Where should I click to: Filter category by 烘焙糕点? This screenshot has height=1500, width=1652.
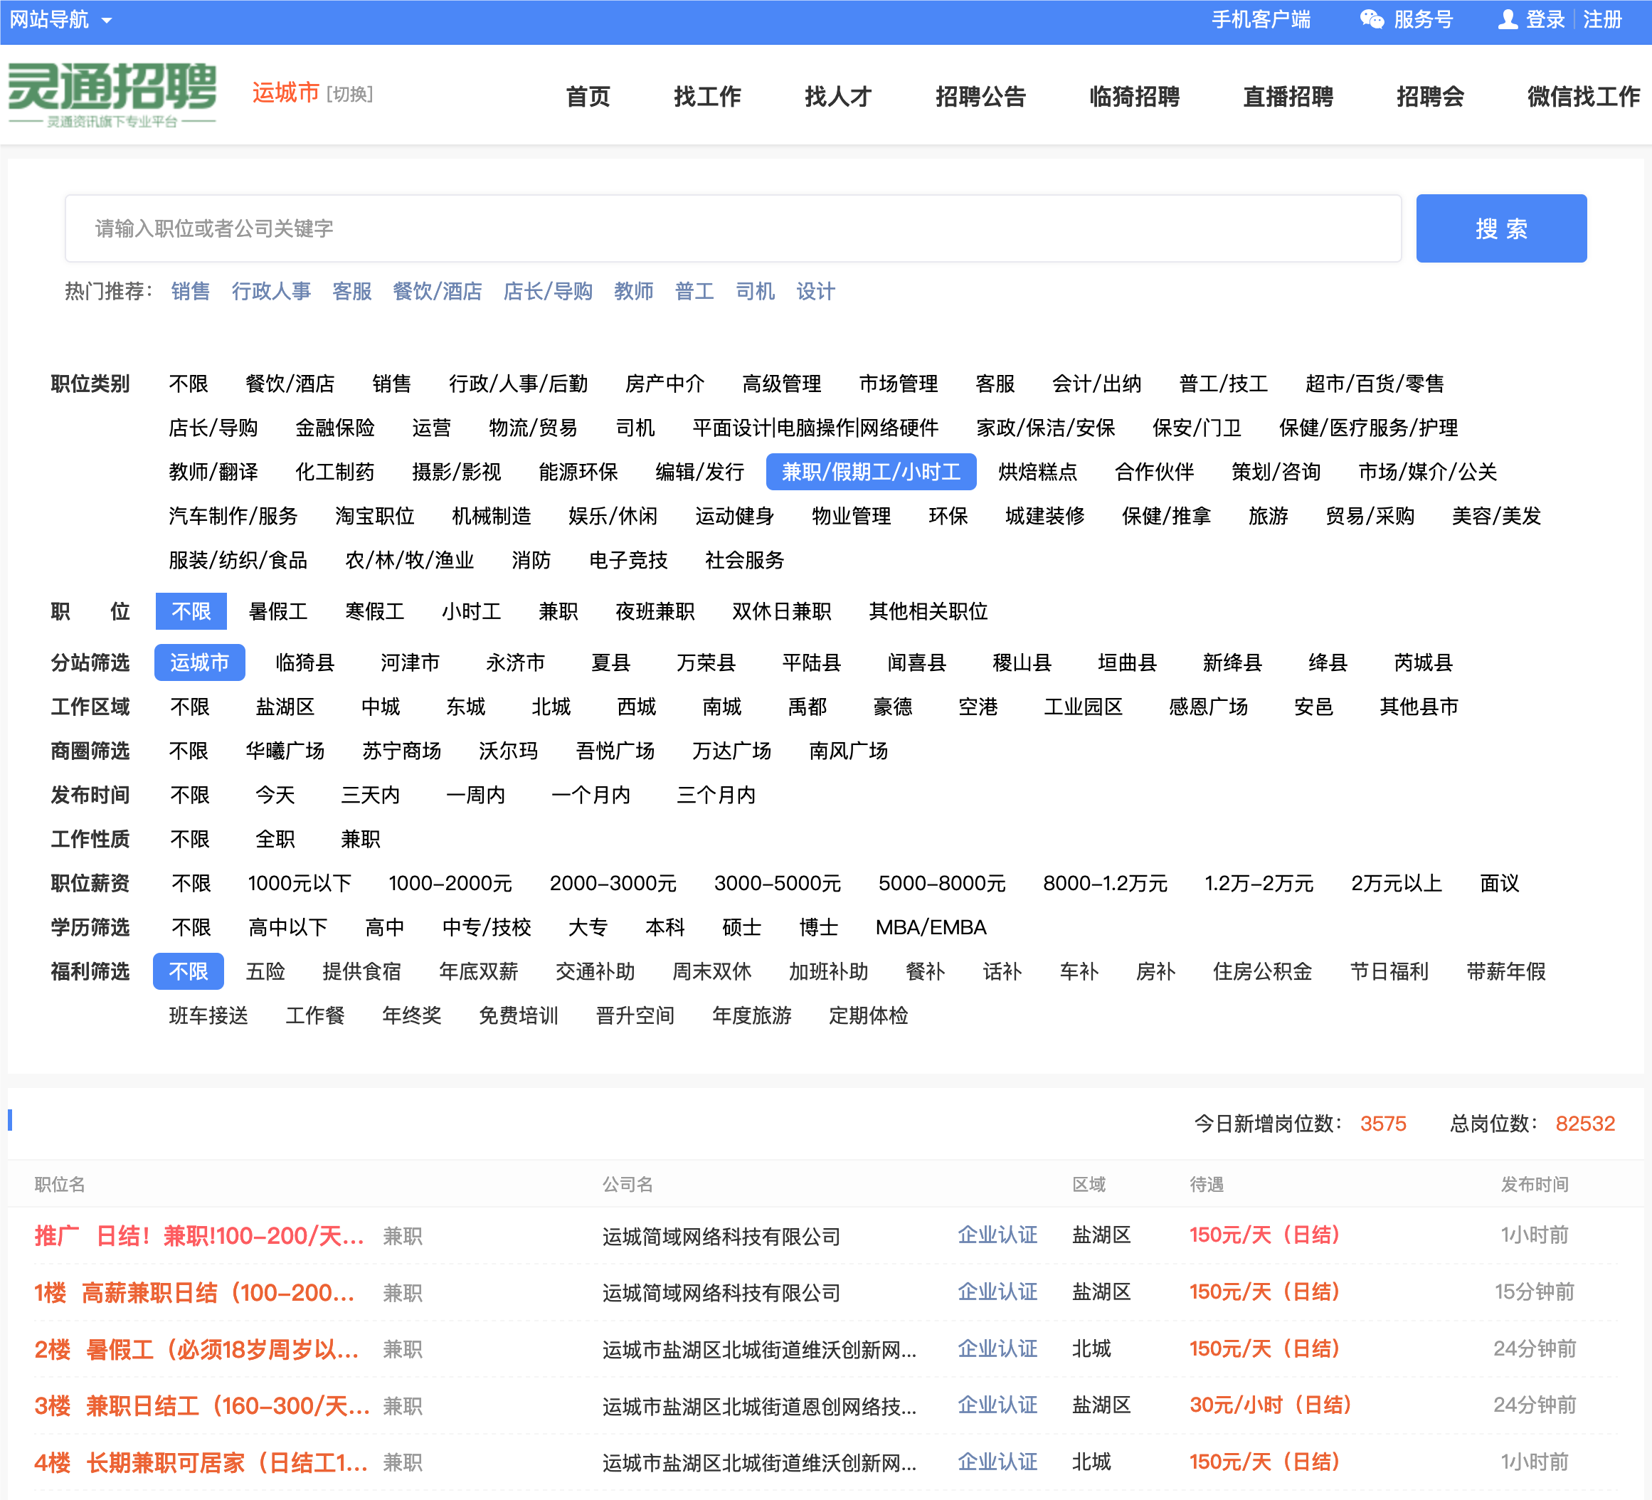pyautogui.click(x=1037, y=471)
